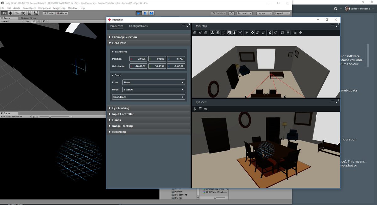This screenshot has height=205, width=377.
Task: Open the File menu
Action: (x=2, y=8)
